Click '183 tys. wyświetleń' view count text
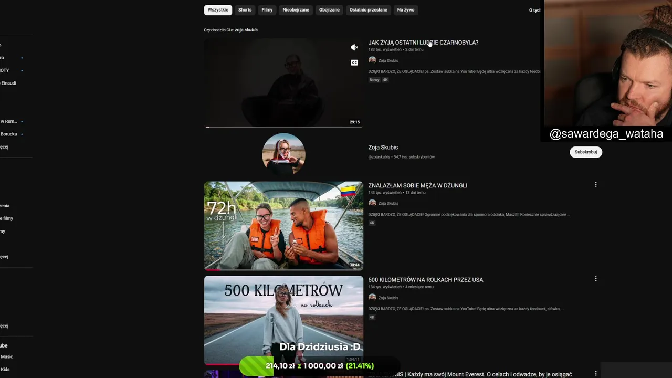 [x=385, y=50]
